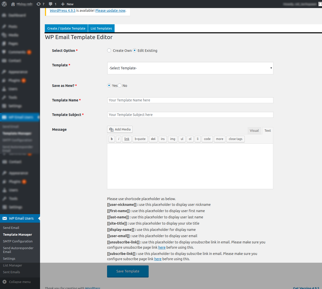Open the WP Email Users menu

click(20, 218)
